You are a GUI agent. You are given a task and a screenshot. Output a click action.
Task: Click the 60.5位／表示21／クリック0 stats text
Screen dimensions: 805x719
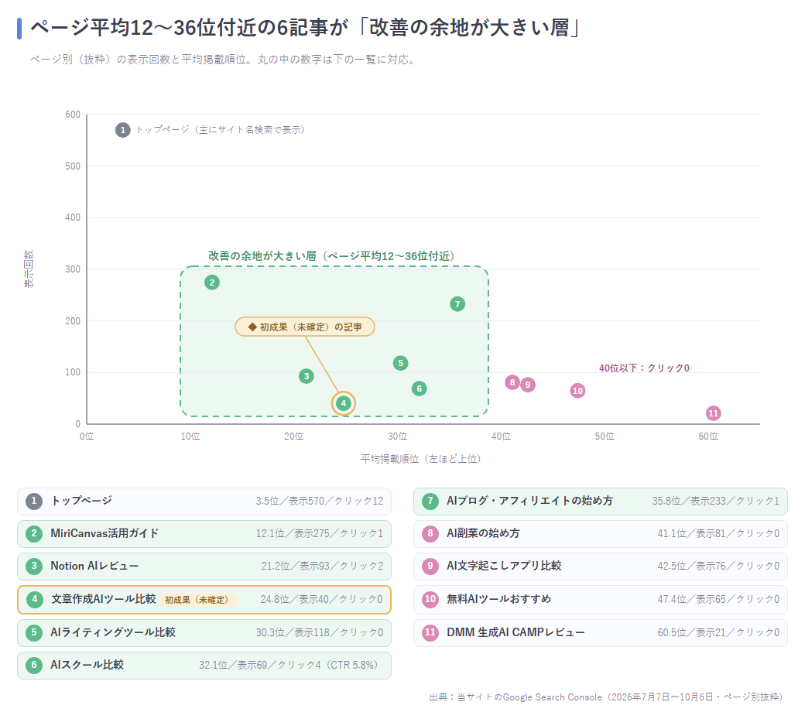pos(718,632)
